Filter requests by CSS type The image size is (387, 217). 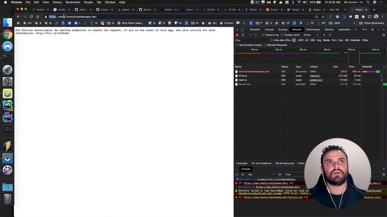coord(313,40)
